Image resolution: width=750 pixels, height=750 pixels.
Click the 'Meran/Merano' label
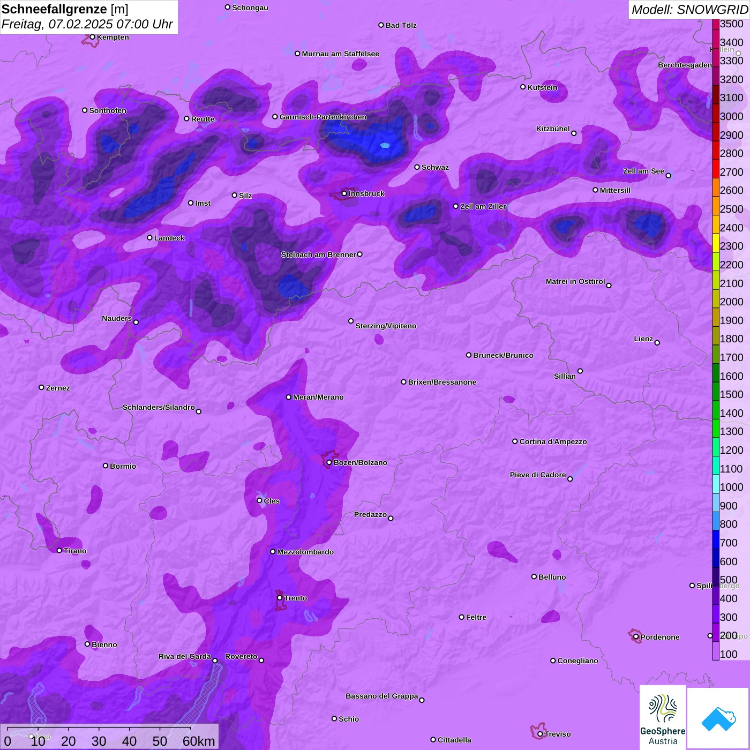318,397
